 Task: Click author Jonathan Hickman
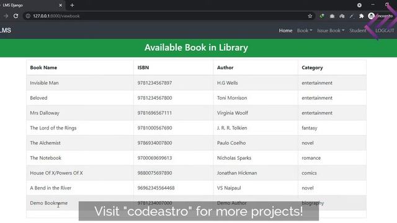pos(237,173)
